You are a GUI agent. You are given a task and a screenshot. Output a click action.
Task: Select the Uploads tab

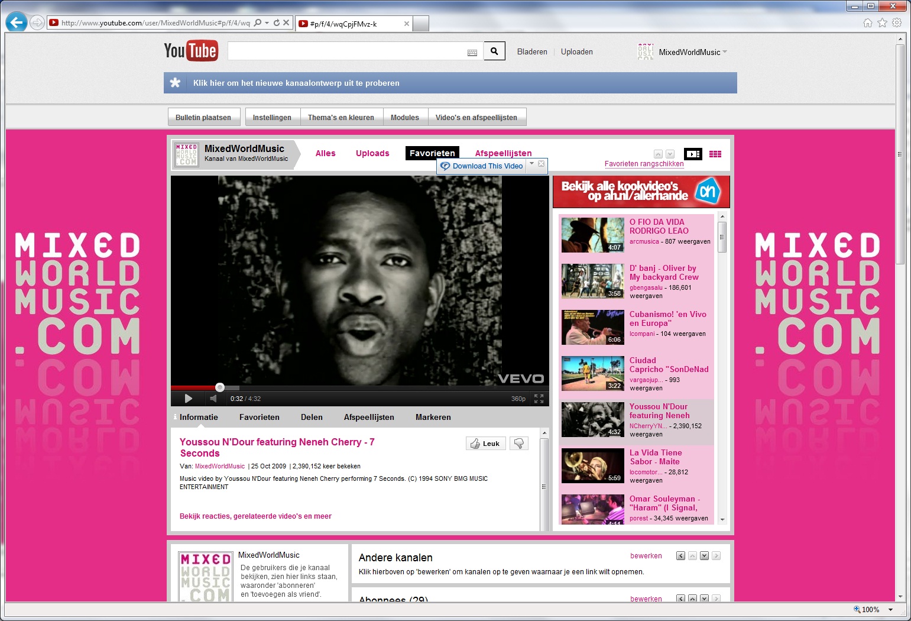point(372,153)
